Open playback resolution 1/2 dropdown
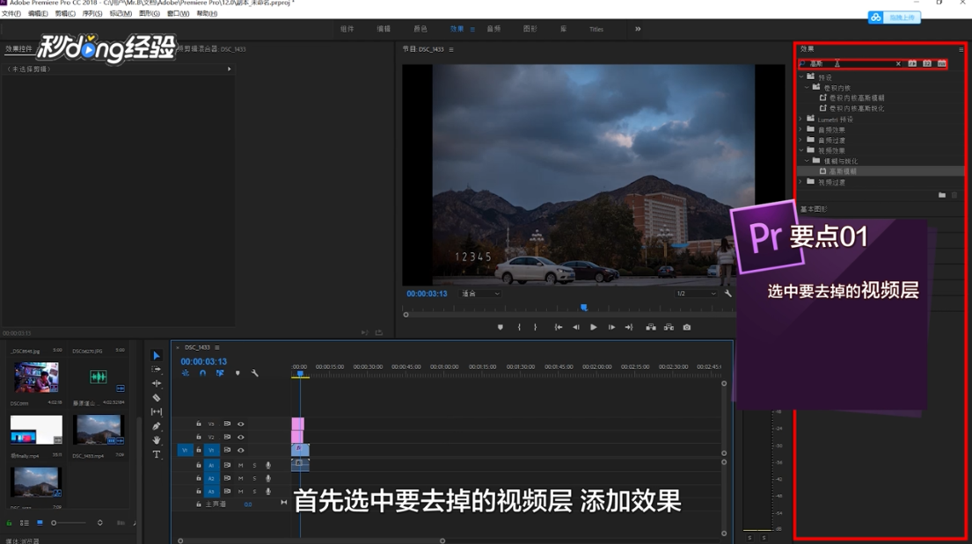Viewport: 972px width, 544px height. tap(696, 294)
